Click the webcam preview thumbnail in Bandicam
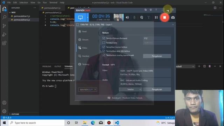The image size is (224, 126). pyautogui.click(x=118, y=17)
